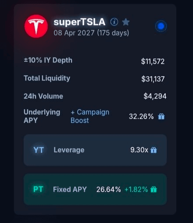The width and height of the screenshot is (193, 223).
Task: Toggle the favorite star for superTSLA
Action: (126, 22)
